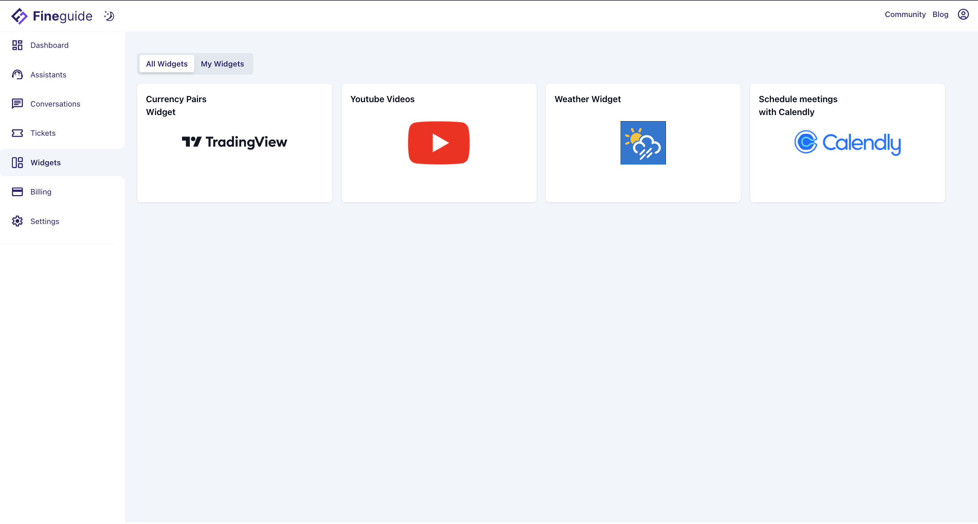This screenshot has height=524, width=978.
Task: Click the Calendly logo image
Action: (847, 143)
